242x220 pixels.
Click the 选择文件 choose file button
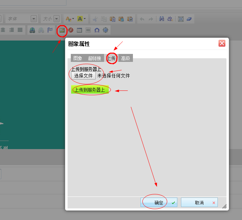click(83, 76)
